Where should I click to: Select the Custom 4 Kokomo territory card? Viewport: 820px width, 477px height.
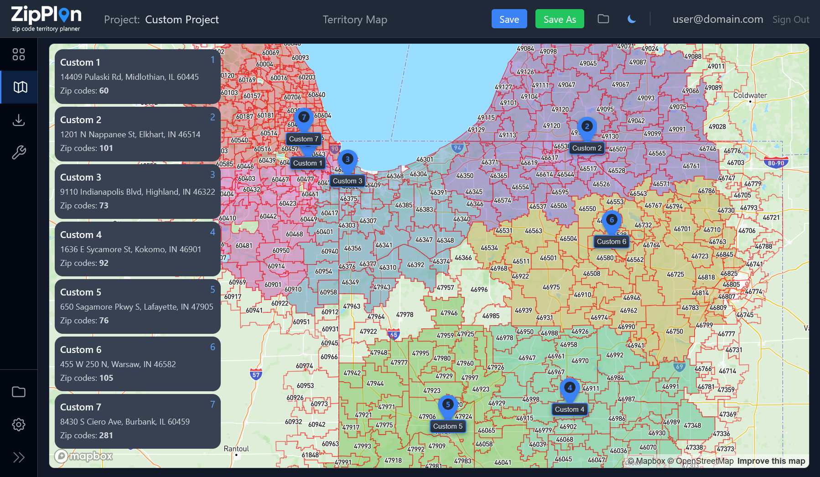click(x=137, y=249)
